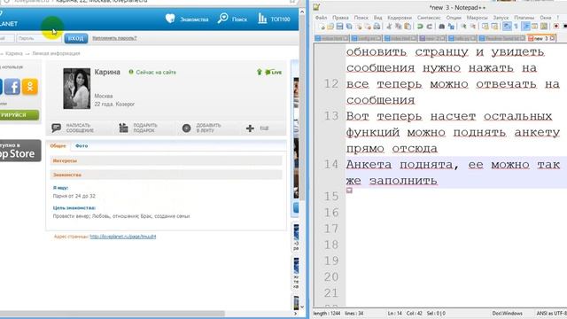Click 'Добавить в ленту' action
This screenshot has height=319, width=567.
point(201,128)
